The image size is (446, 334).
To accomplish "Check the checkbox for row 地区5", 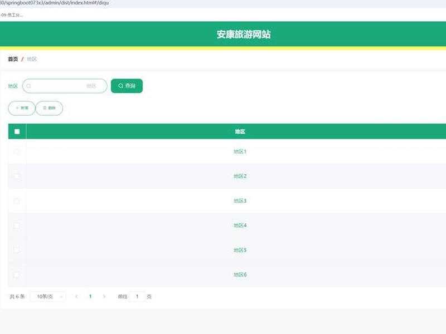I will coord(17,250).
